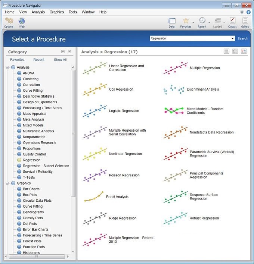Open the Tools menu
The height and width of the screenshot is (264, 254).
click(x=73, y=12)
